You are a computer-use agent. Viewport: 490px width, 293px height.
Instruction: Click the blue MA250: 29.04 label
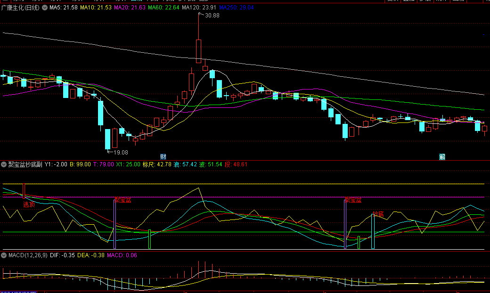[236, 8]
